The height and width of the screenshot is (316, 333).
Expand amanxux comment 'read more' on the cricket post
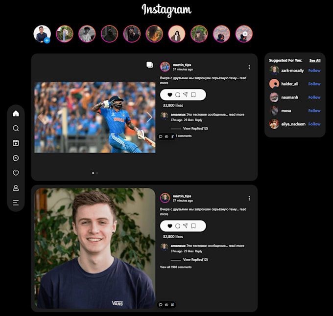point(237,114)
